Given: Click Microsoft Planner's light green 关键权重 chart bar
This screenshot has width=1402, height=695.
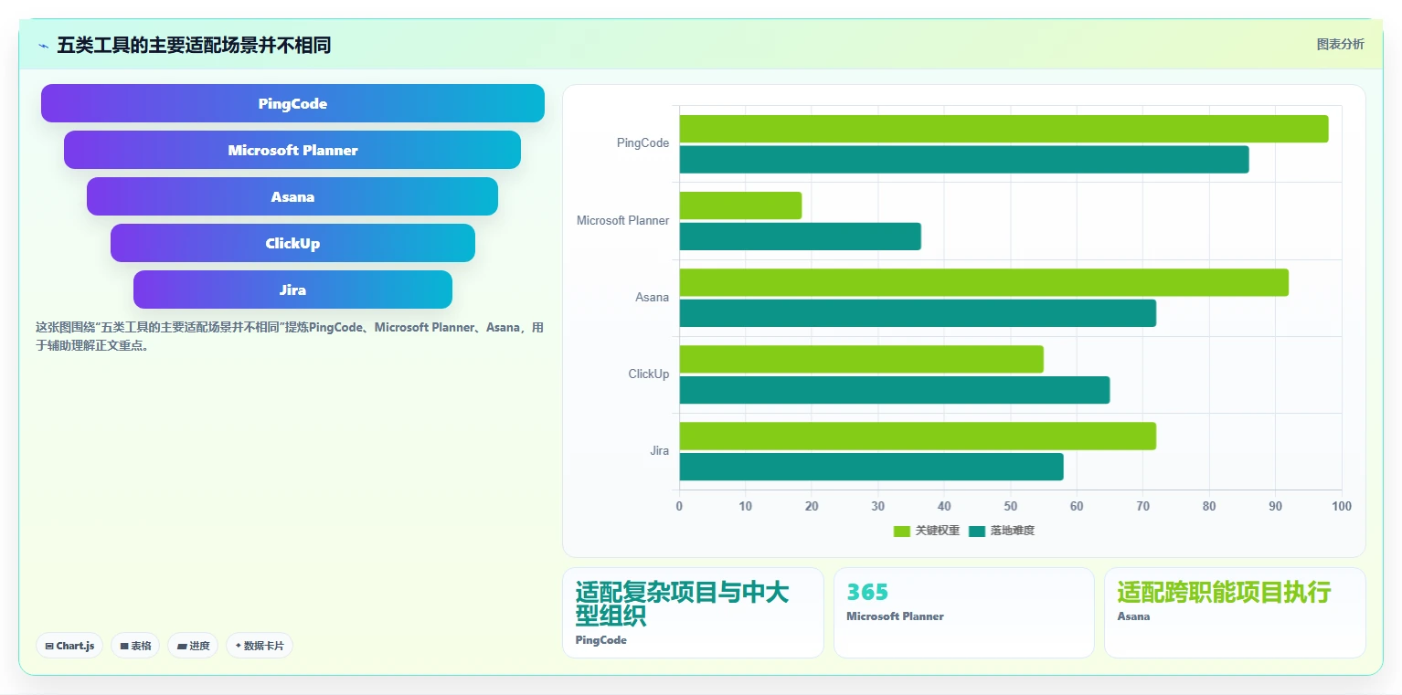Looking at the screenshot, I should (740, 205).
